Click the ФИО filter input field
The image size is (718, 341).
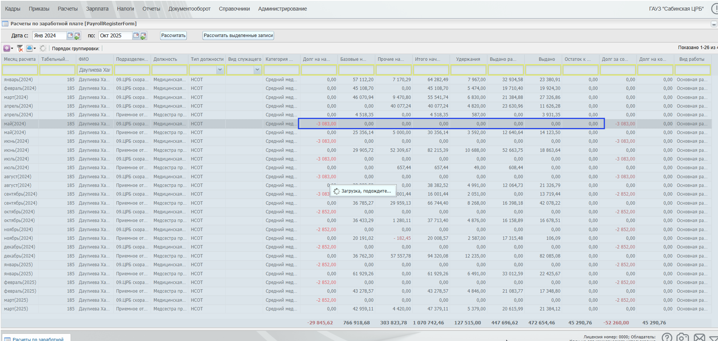coord(94,70)
